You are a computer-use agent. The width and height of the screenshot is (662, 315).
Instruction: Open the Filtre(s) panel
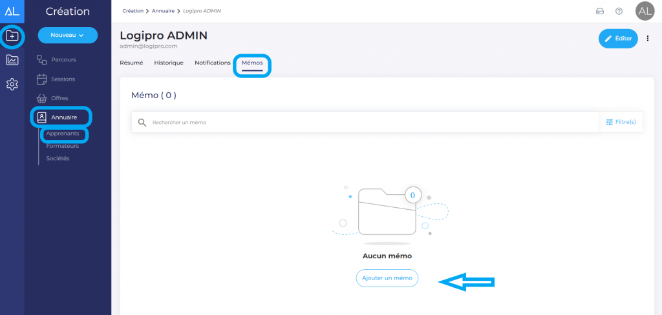621,122
